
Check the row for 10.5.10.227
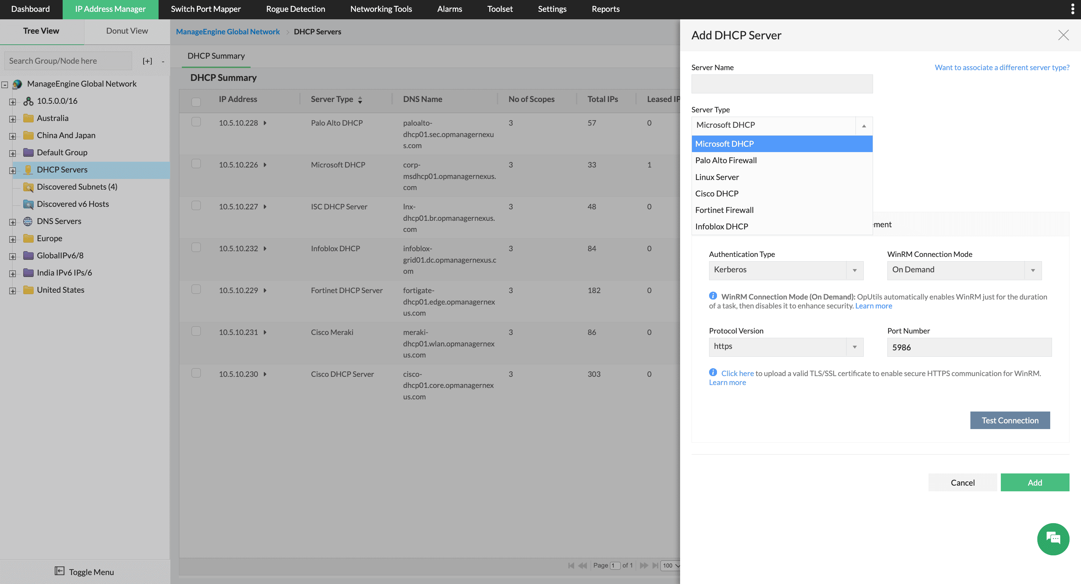pyautogui.click(x=196, y=205)
